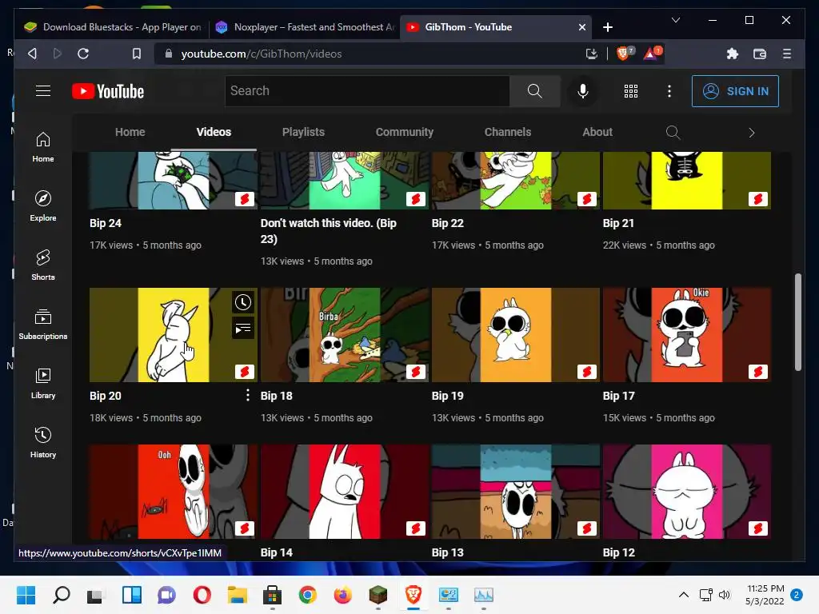Viewport: 819px width, 614px height.
Task: Open the Bip 17 video title
Action: tap(619, 396)
